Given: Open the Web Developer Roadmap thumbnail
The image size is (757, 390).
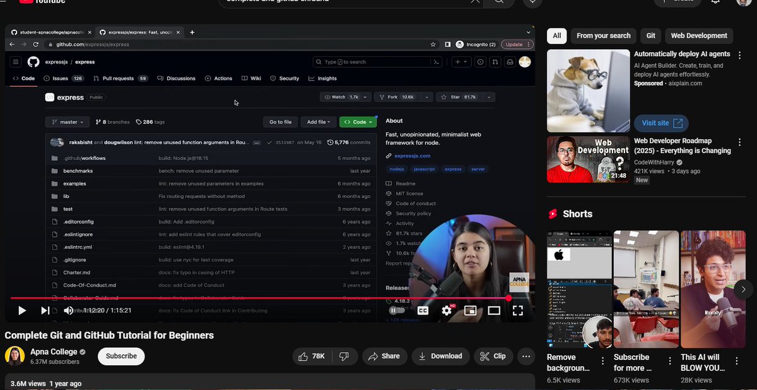Looking at the screenshot, I should pyautogui.click(x=588, y=159).
